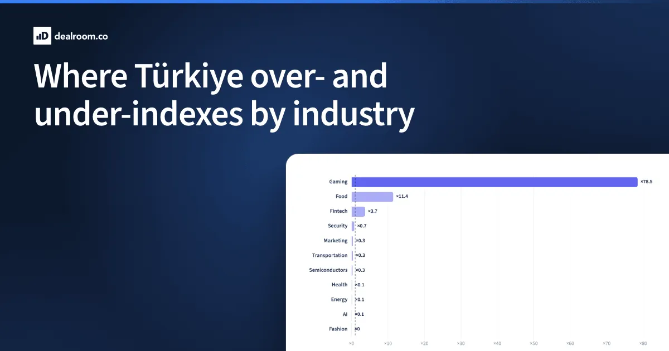Click the AI category label
Image resolution: width=669 pixels, height=351 pixels.
click(345, 314)
